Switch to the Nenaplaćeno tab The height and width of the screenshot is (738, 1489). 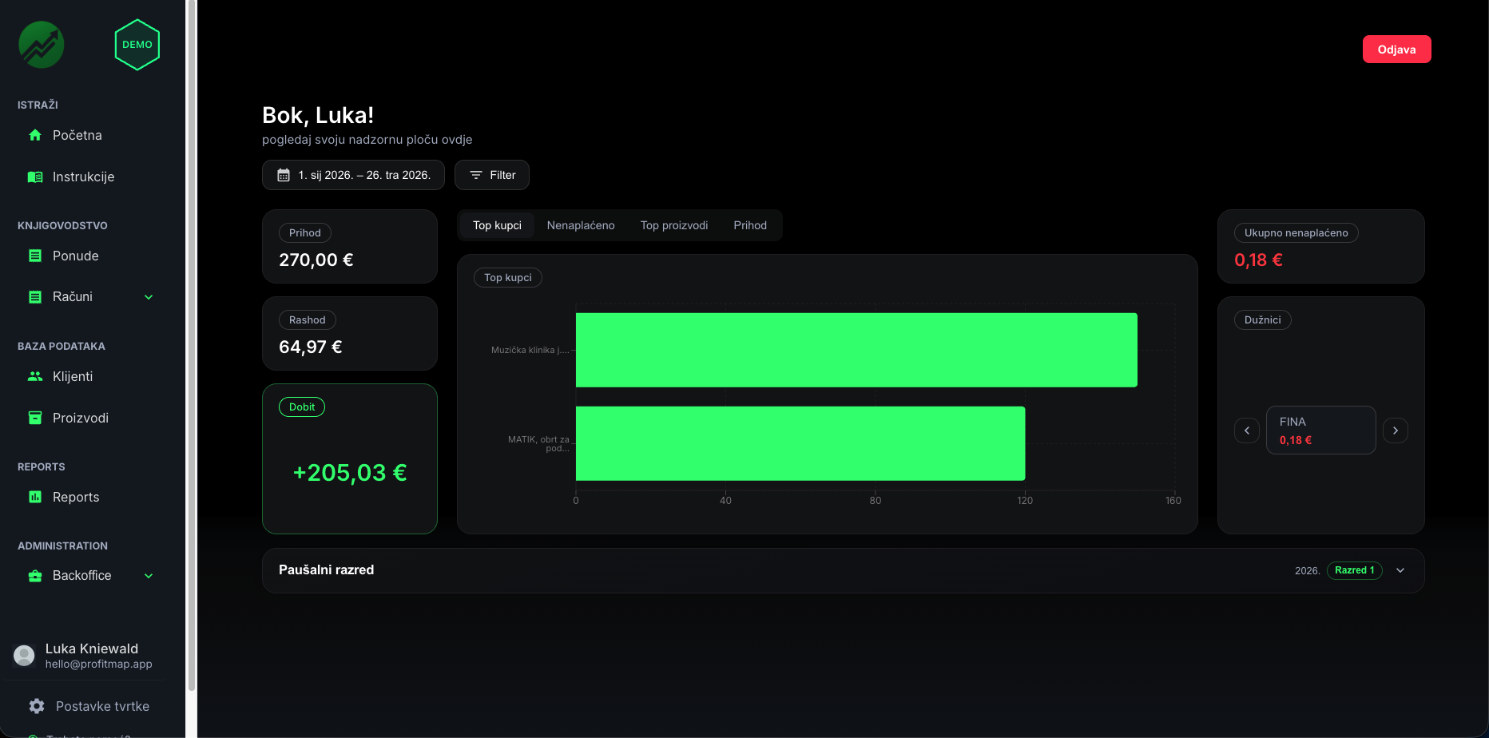[581, 225]
